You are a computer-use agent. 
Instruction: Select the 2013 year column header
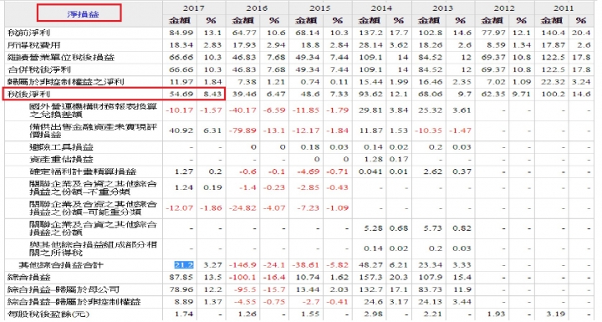pos(442,8)
